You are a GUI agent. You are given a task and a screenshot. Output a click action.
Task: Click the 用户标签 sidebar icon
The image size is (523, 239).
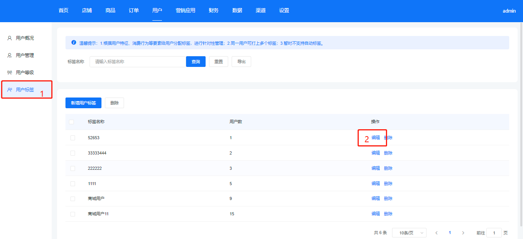(x=10, y=90)
